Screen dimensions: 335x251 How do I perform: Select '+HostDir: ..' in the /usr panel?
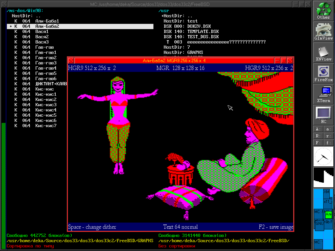point(232,16)
